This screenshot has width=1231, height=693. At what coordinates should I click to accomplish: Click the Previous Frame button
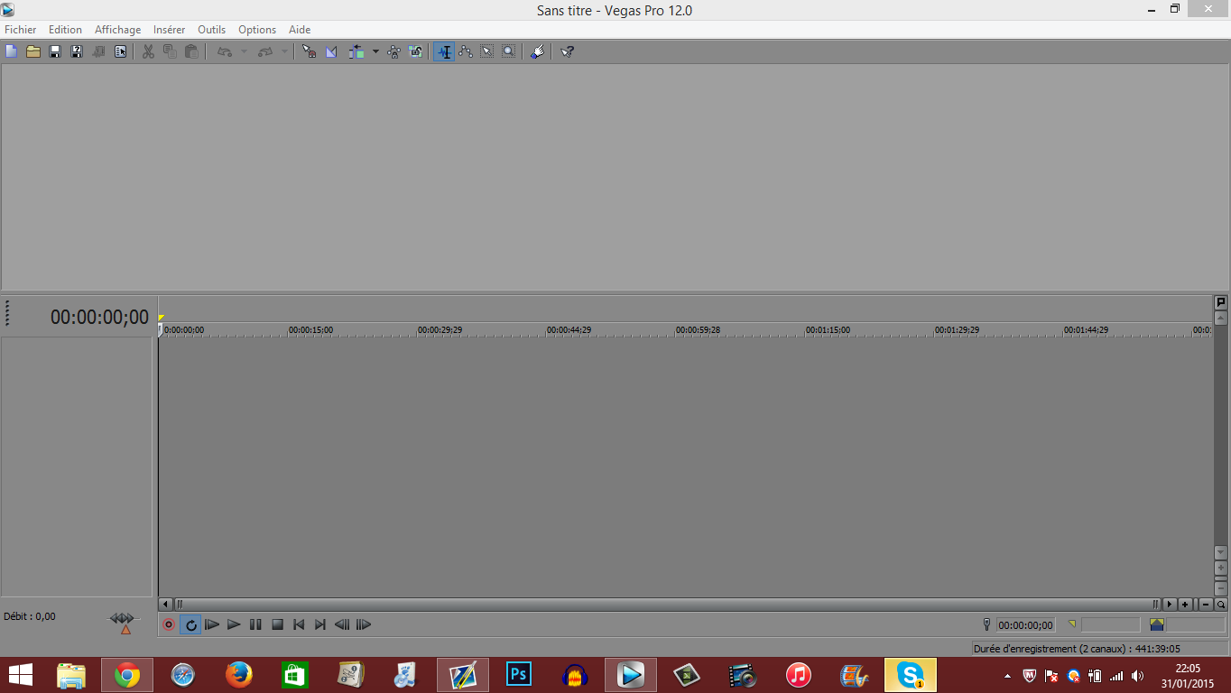342,624
